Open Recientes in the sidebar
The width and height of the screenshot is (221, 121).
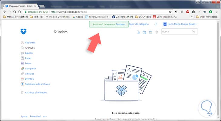(30, 43)
